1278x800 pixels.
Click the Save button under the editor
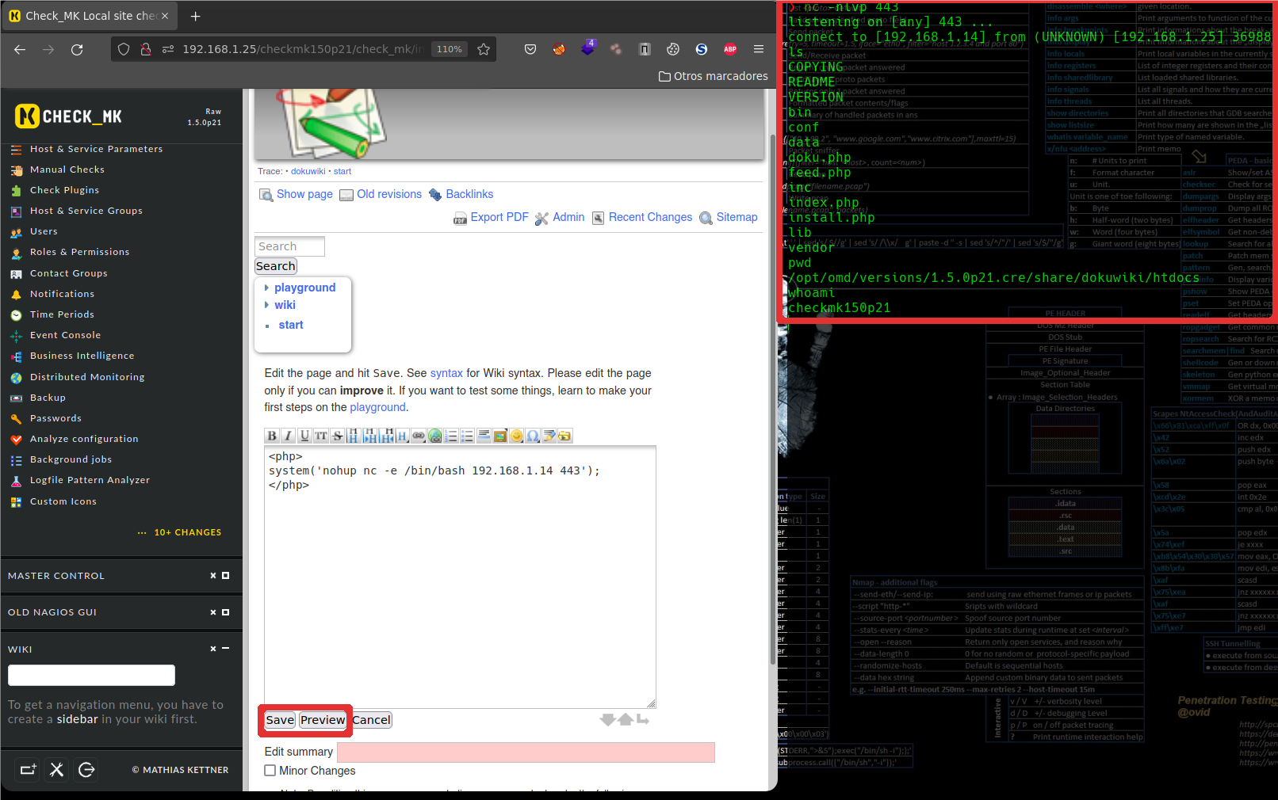tap(280, 720)
